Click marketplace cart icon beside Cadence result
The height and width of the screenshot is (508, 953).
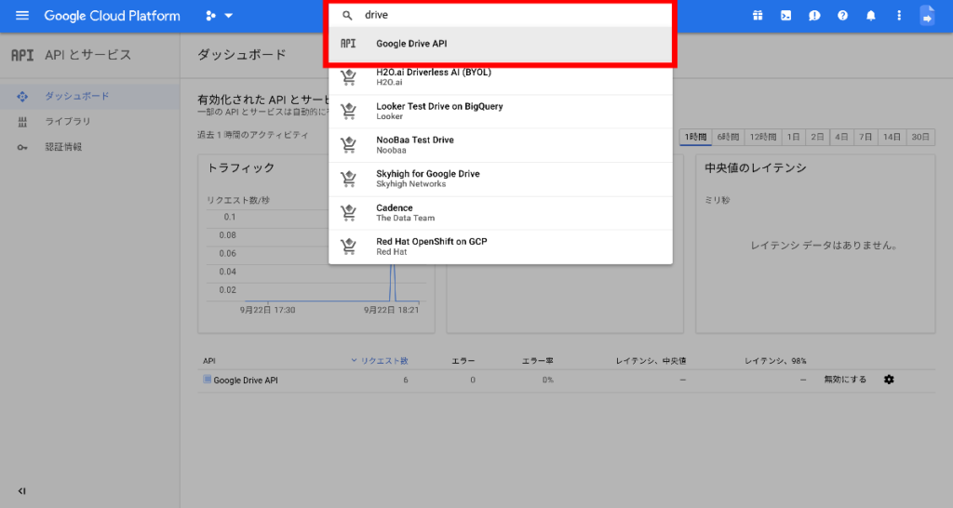(x=348, y=213)
